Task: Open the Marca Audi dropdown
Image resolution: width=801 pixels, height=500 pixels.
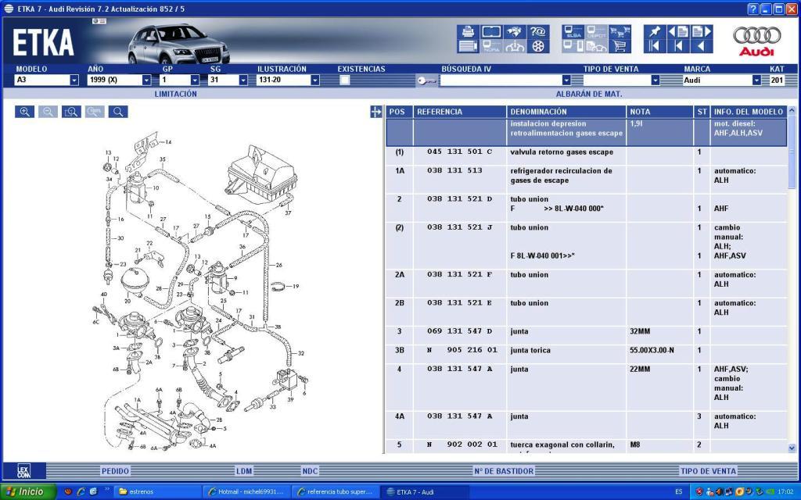Action: coord(756,80)
